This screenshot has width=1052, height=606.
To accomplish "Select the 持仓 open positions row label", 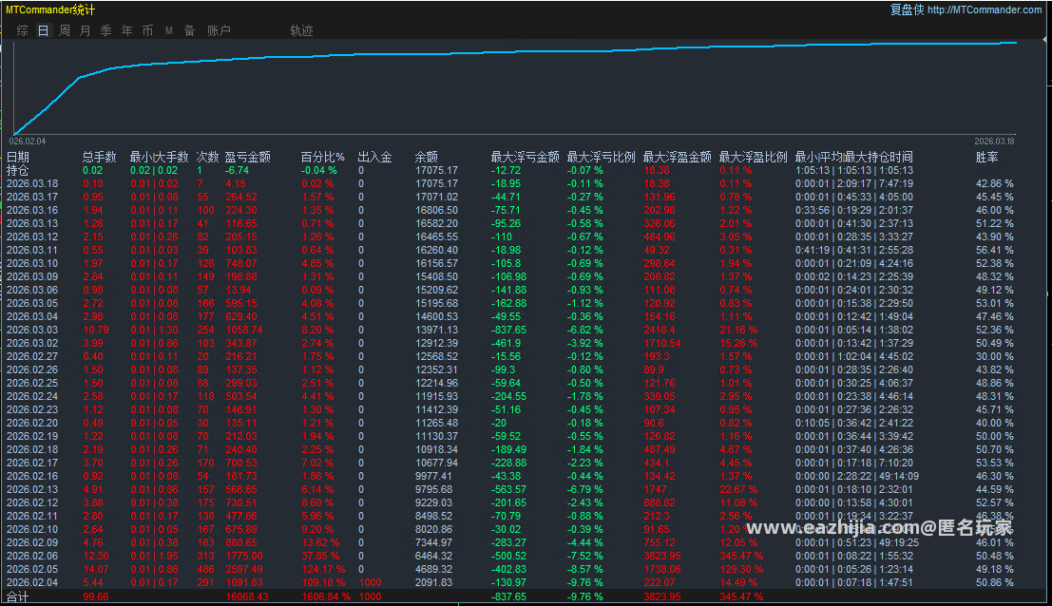I will (18, 170).
